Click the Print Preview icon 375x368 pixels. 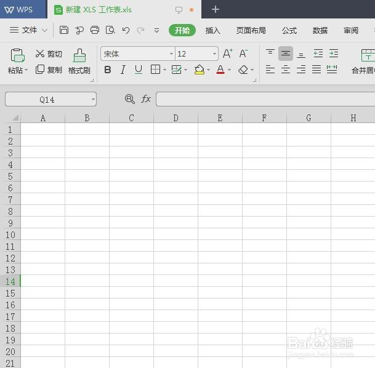(x=110, y=30)
